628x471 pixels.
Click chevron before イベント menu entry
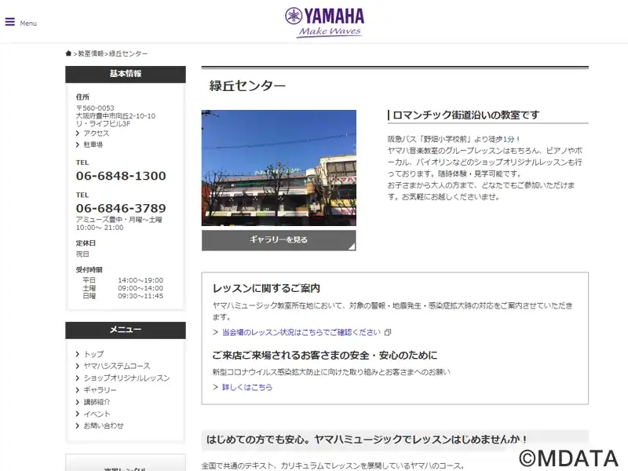click(78, 414)
